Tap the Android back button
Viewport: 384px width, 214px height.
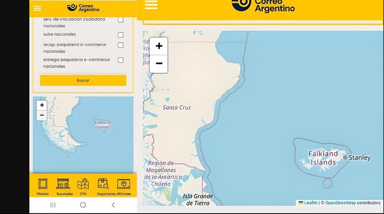pos(113,205)
